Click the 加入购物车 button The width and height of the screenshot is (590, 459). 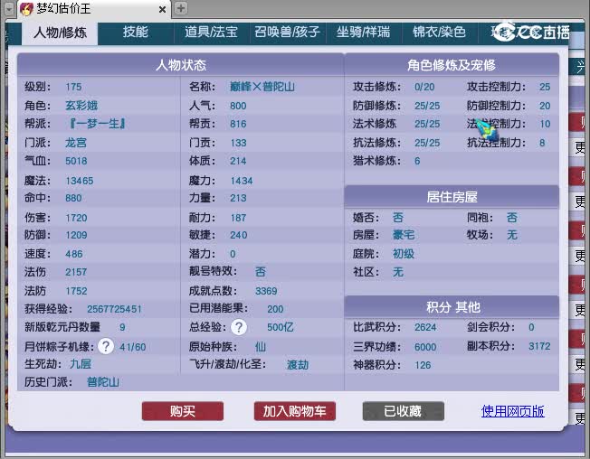pyautogui.click(x=295, y=411)
